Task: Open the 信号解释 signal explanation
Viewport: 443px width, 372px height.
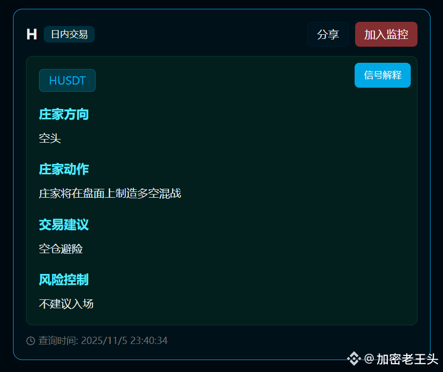Action: [x=383, y=75]
